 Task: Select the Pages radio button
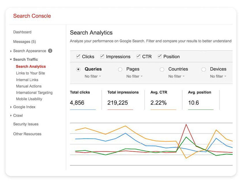(x=120, y=69)
